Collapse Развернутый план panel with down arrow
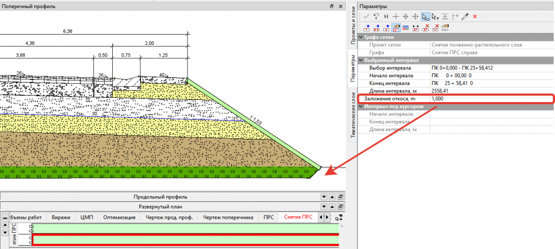555x249 pixels. pos(324,207)
